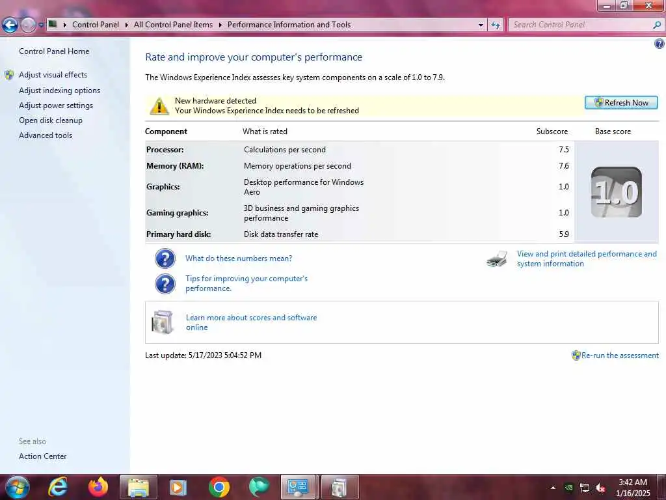Image resolution: width=666 pixels, height=500 pixels.
Task: Open help via the blue question icon
Action: click(x=659, y=44)
